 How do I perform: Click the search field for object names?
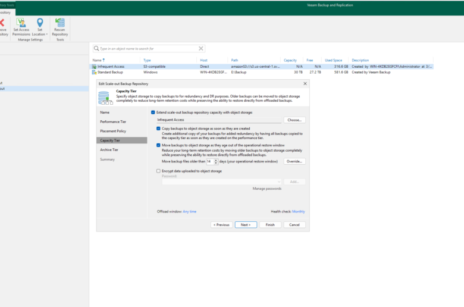[x=149, y=49]
